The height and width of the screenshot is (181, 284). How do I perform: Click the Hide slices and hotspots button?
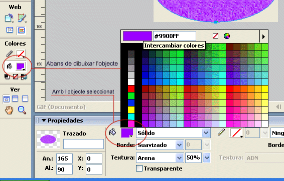click(10, 30)
